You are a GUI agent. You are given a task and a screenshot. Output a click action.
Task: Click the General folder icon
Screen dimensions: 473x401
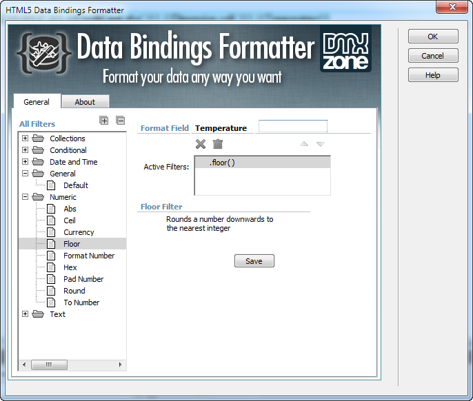38,174
